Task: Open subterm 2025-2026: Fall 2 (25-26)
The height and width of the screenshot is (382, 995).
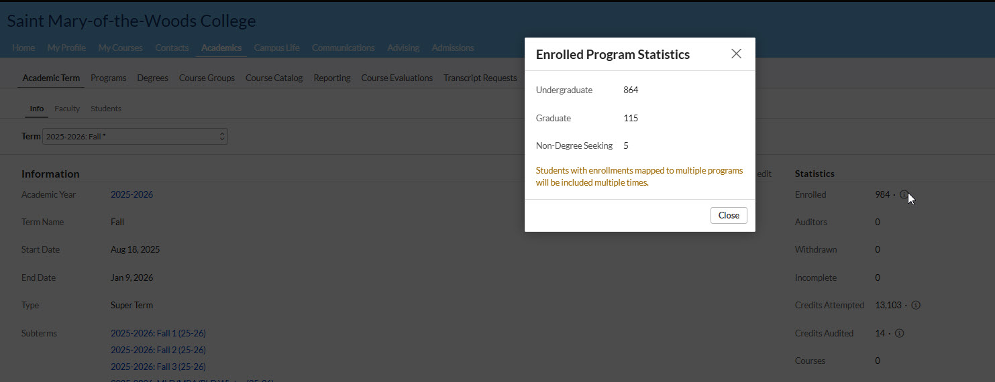Action: coord(158,350)
